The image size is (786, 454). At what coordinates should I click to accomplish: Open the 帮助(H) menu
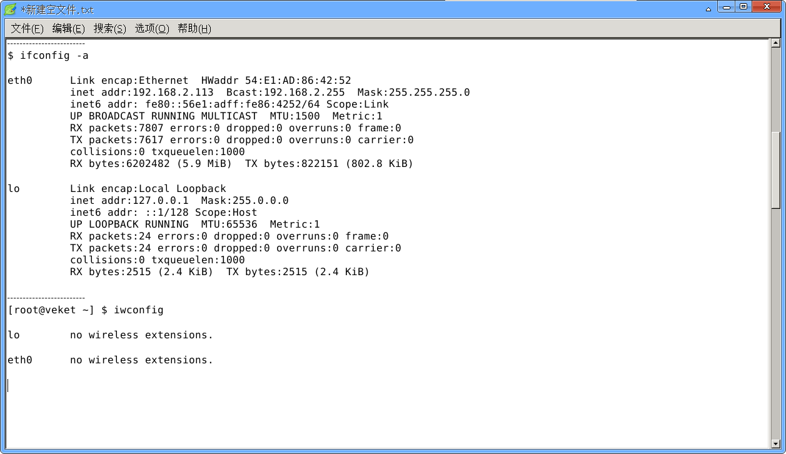click(x=194, y=29)
